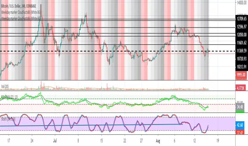Click the 11601.62 price label
Image resolution: width=248 pixels, height=146 pixels.
(242, 43)
